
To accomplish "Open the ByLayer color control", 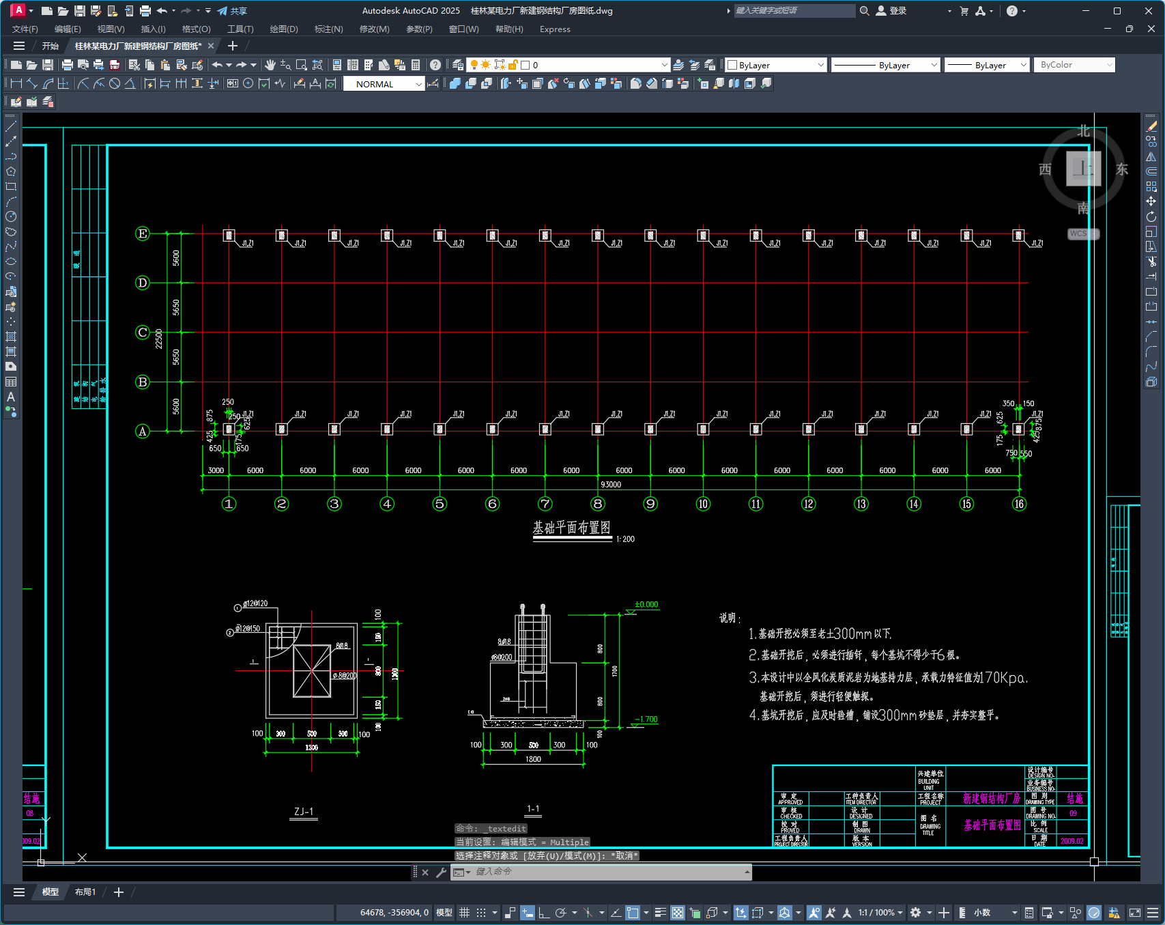I will [x=776, y=65].
